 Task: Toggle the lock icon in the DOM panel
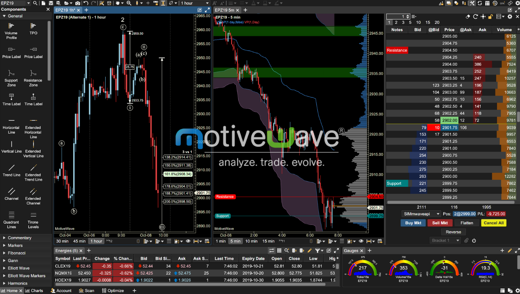click(490, 16)
